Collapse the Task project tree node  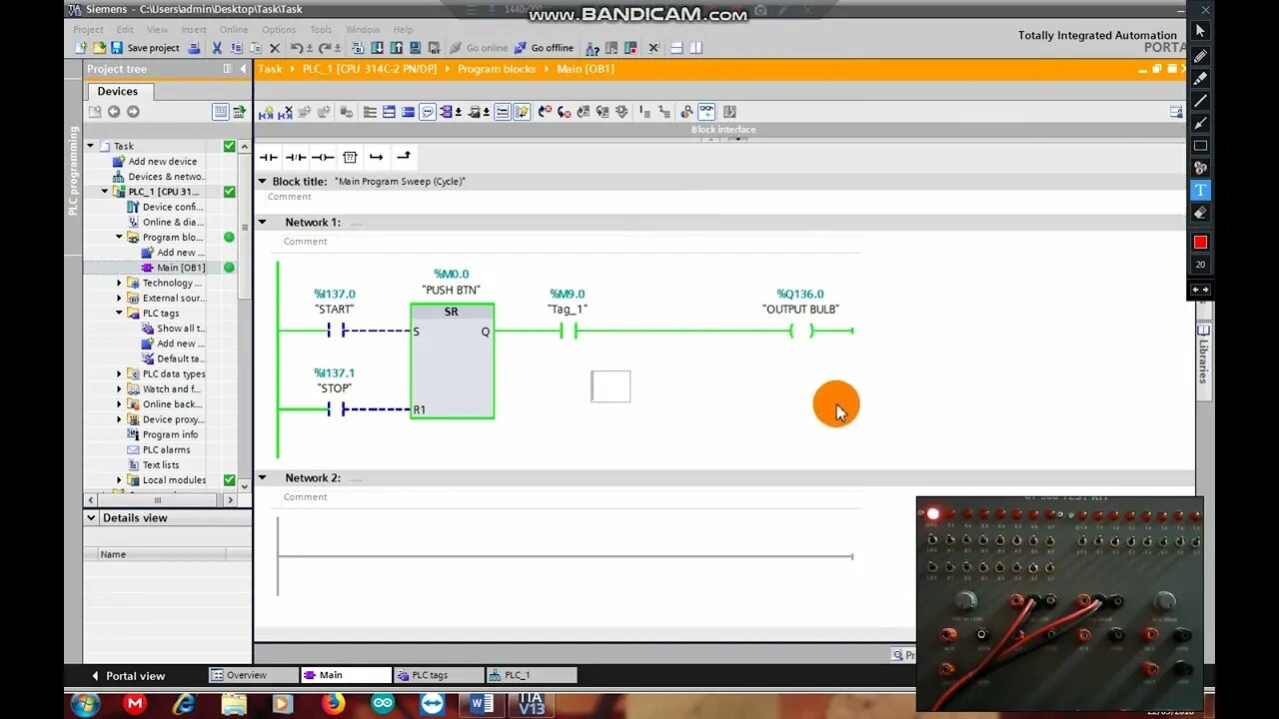91,146
